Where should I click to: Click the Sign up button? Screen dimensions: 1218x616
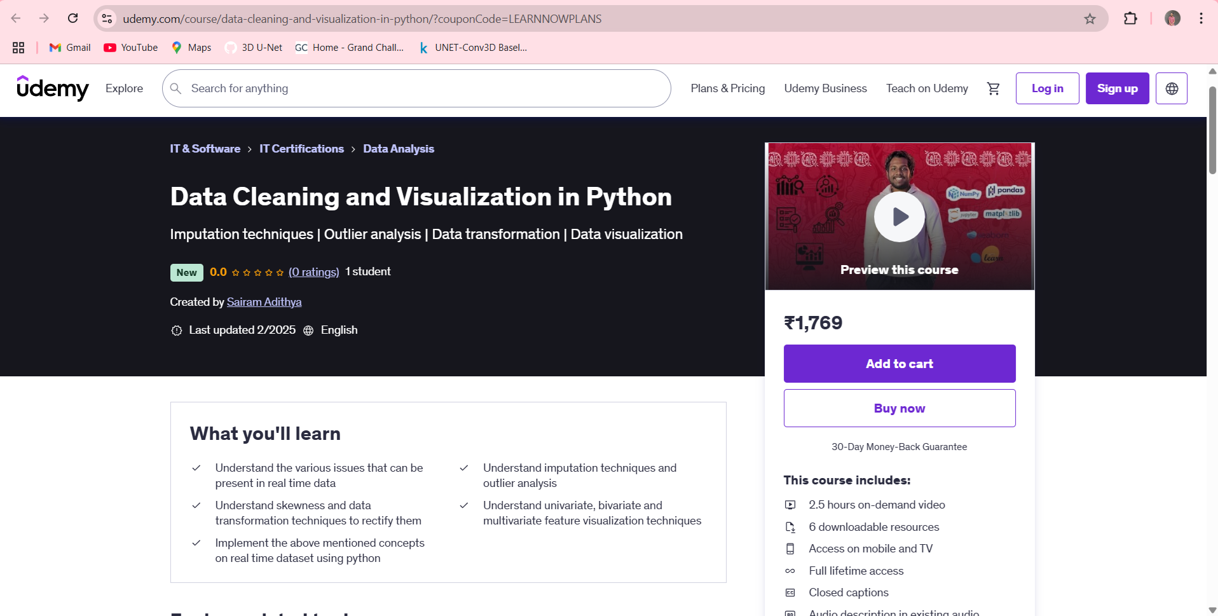(1117, 88)
